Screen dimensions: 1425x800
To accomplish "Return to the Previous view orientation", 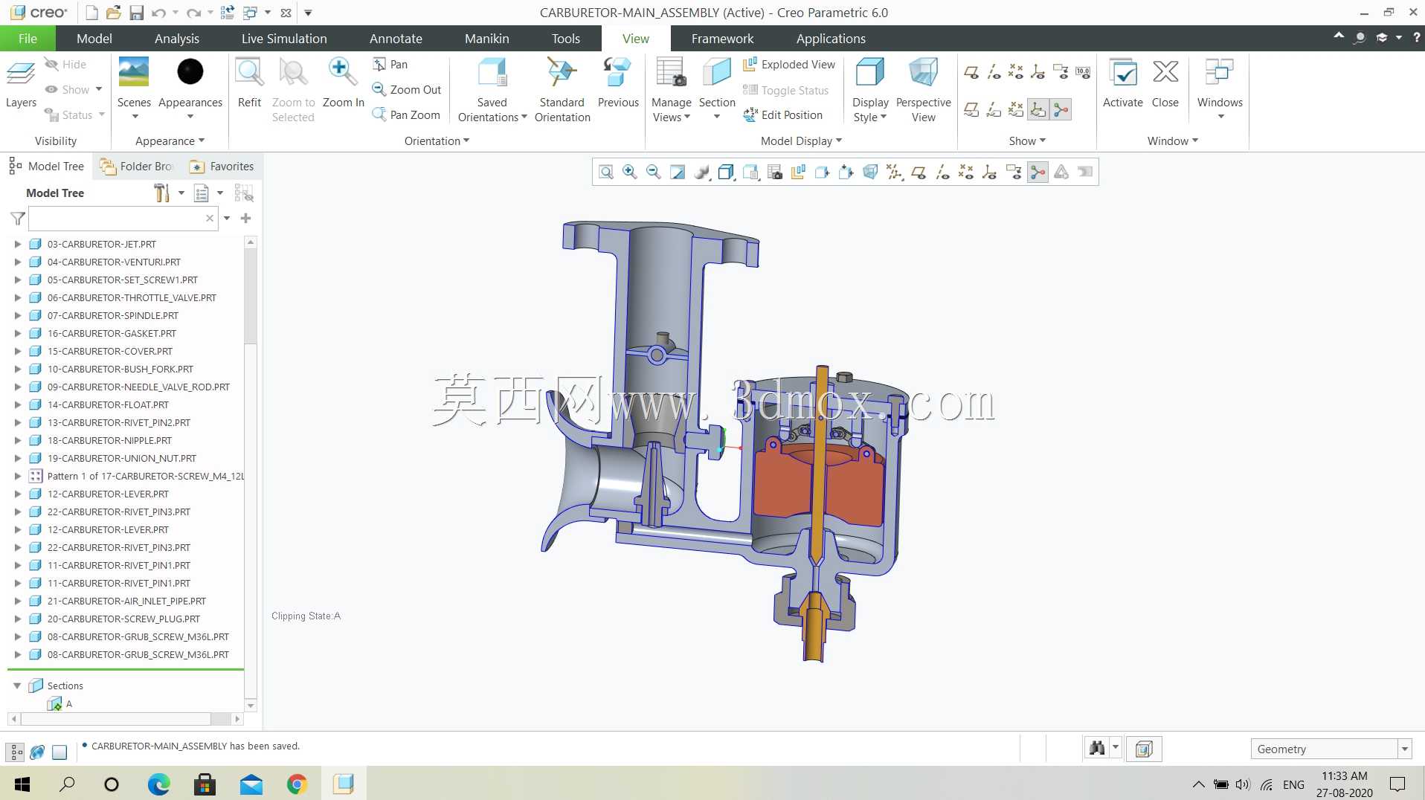I will click(618, 83).
